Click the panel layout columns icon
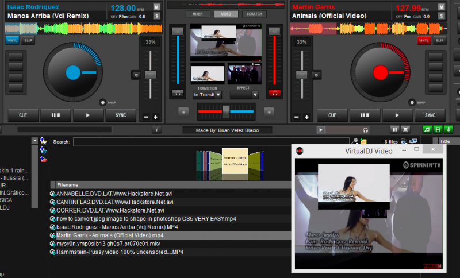 [394, 129]
